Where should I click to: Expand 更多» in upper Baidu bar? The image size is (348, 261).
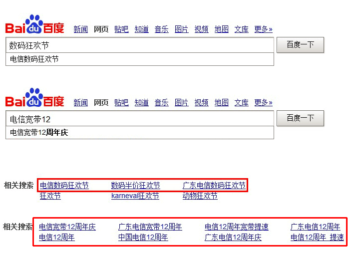pyautogui.click(x=264, y=29)
